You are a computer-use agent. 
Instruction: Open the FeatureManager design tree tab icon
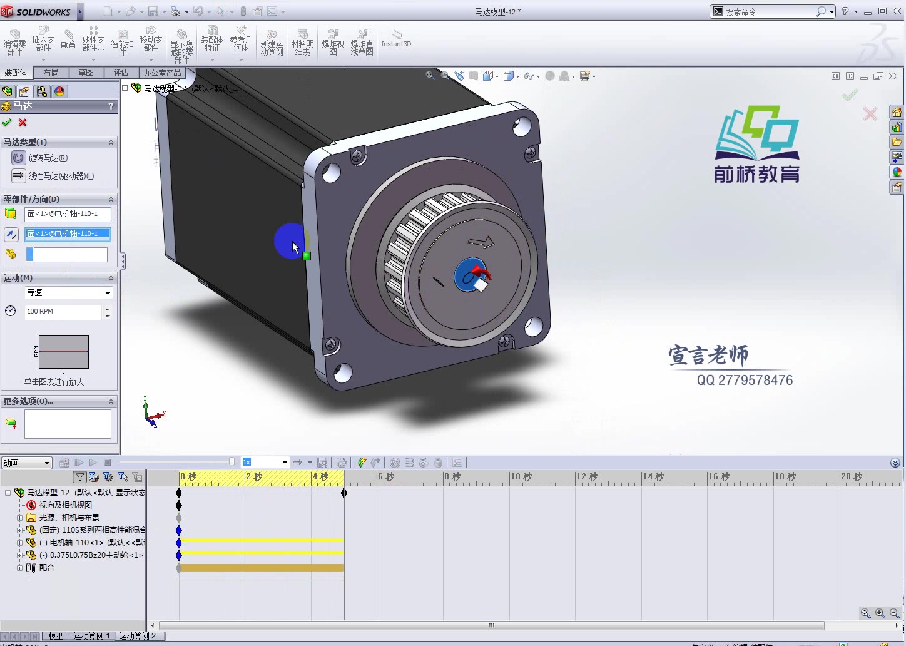pos(8,91)
